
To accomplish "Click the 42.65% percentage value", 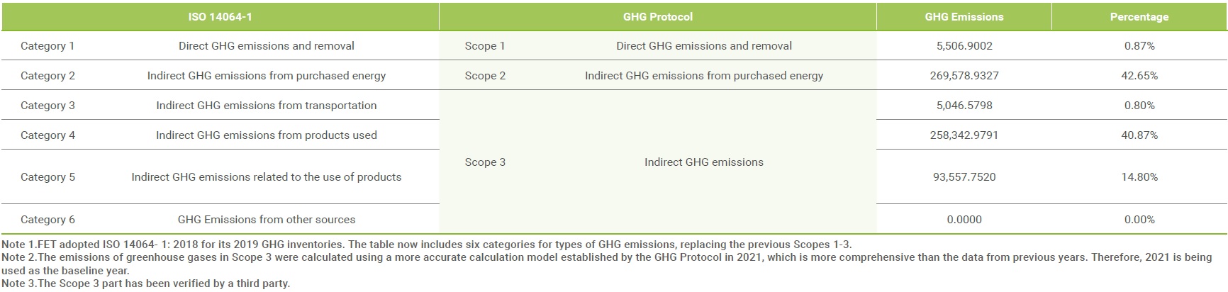I will 1139,76.
